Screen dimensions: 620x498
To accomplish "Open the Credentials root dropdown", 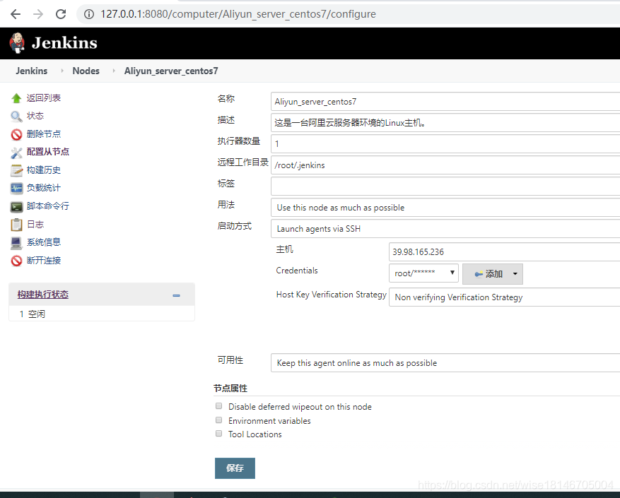I will pos(423,272).
